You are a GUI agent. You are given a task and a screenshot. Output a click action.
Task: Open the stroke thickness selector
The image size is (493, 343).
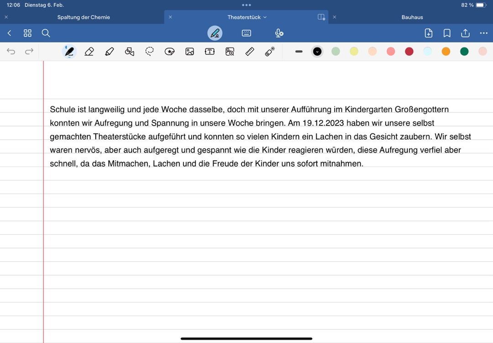coord(299,52)
